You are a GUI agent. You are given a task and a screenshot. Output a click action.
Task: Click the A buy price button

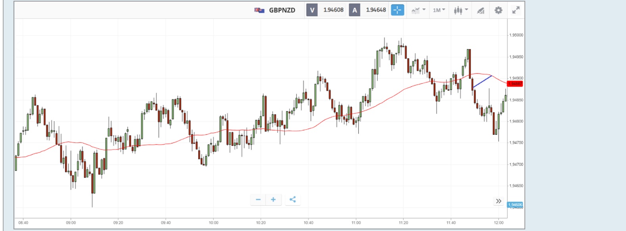coord(355,10)
